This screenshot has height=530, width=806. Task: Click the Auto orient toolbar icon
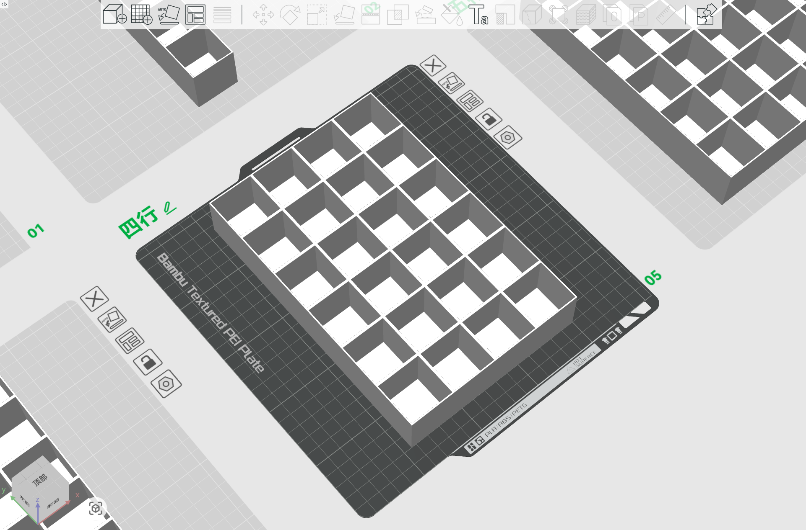tap(169, 14)
